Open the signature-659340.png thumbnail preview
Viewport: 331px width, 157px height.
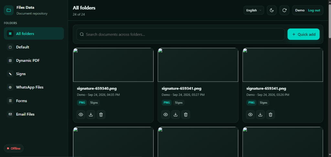[113, 65]
